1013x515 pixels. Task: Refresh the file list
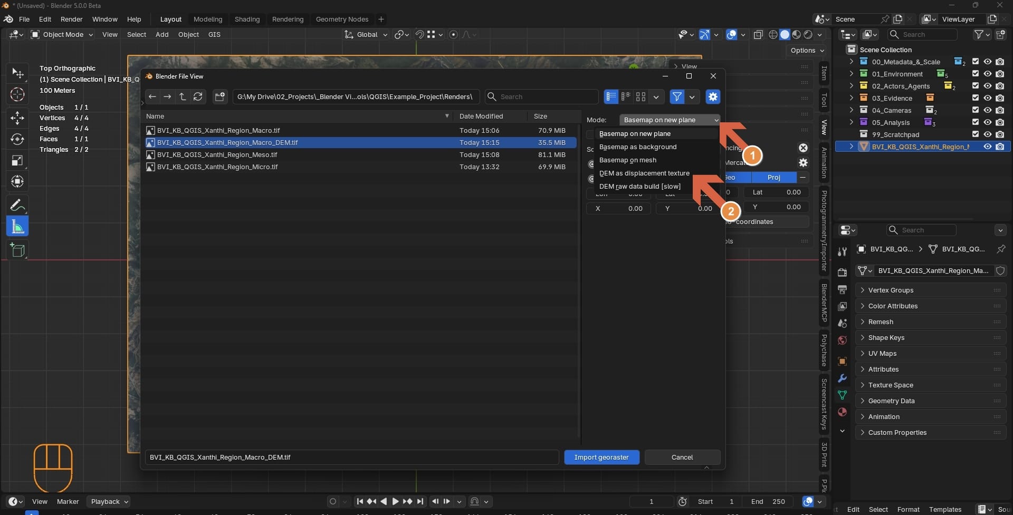[x=198, y=96]
